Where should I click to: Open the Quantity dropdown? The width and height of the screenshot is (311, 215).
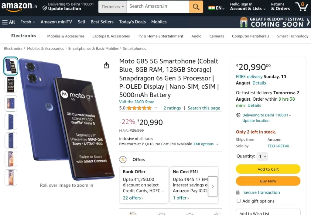click(262, 156)
